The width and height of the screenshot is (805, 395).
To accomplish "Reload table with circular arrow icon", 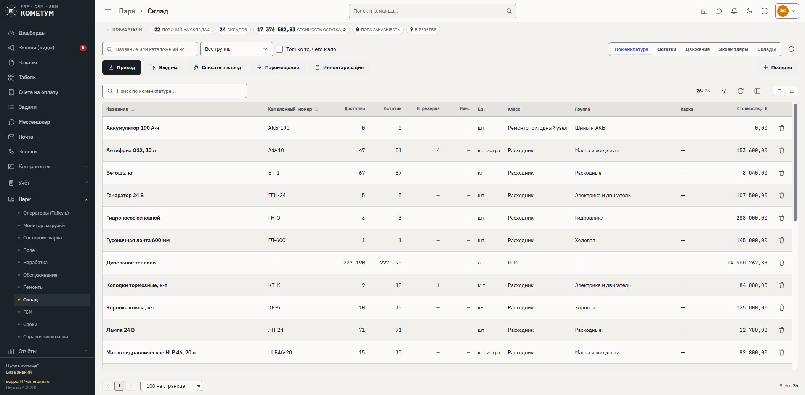I will pyautogui.click(x=741, y=91).
